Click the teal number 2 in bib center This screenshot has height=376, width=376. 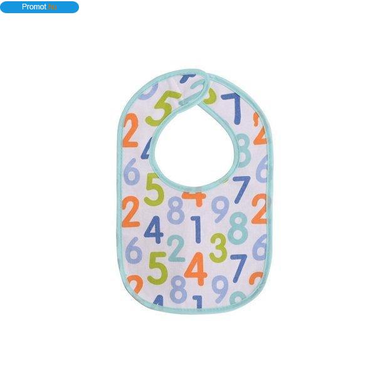coord(176,248)
